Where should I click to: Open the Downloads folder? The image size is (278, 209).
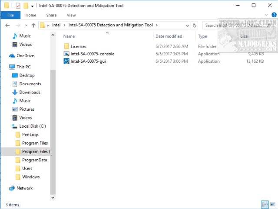(30, 93)
